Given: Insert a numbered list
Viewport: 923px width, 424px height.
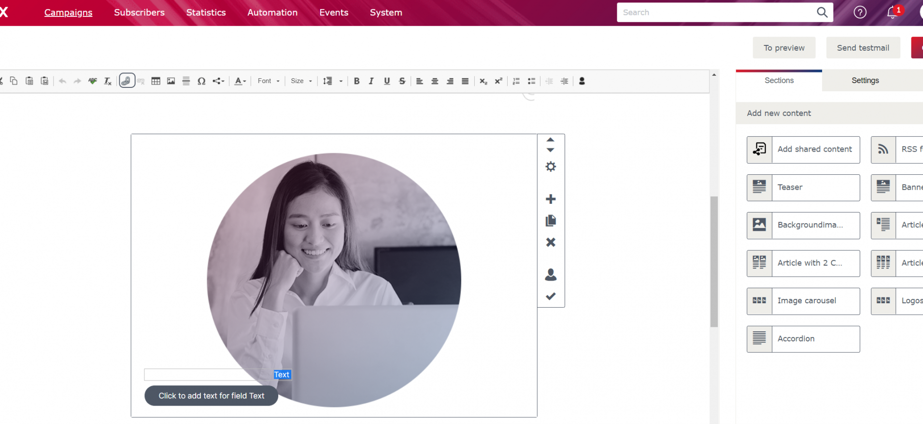Looking at the screenshot, I should point(516,81).
